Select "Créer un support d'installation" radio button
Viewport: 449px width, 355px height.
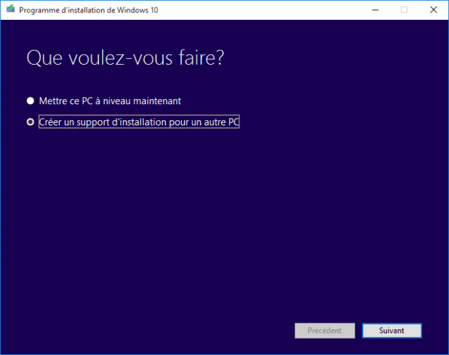coord(30,122)
